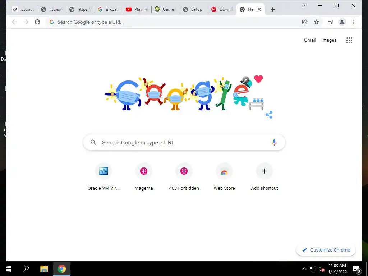Open the taskbar clock and date

(337, 269)
